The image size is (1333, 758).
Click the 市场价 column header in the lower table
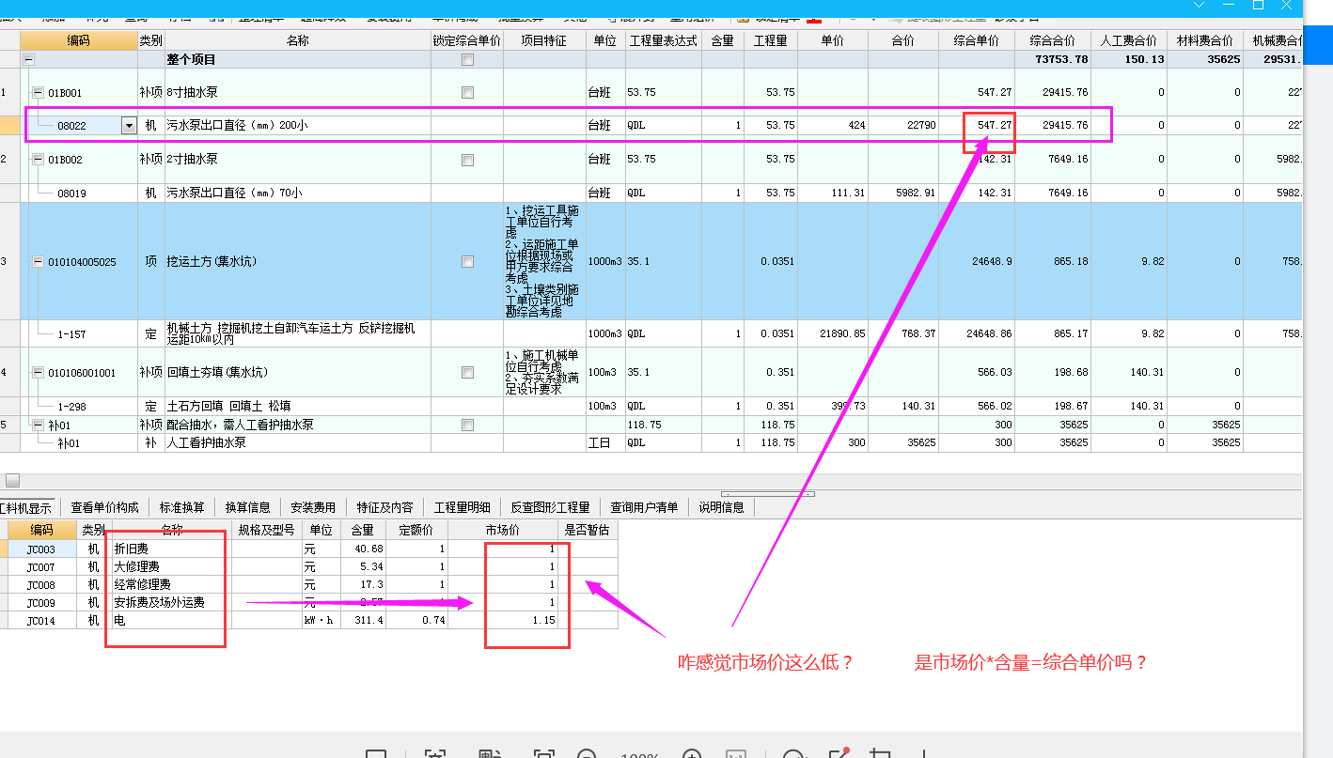[503, 531]
